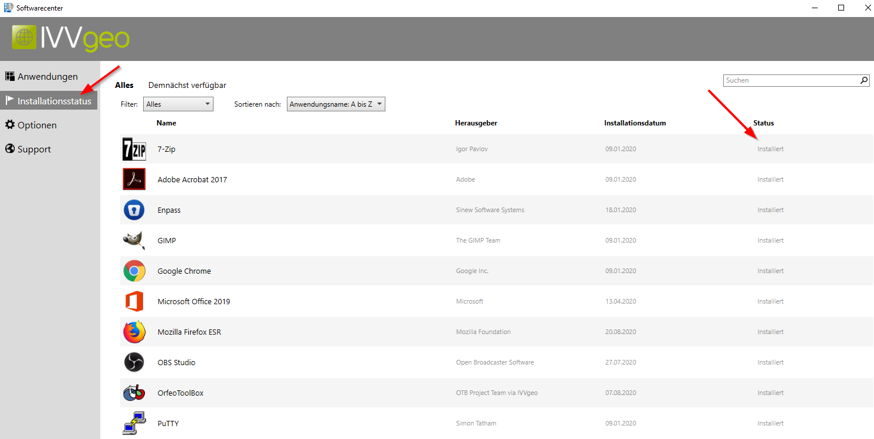Viewport: 874px width, 439px height.
Task: Open the Sortieren nach dropdown
Action: click(x=336, y=104)
